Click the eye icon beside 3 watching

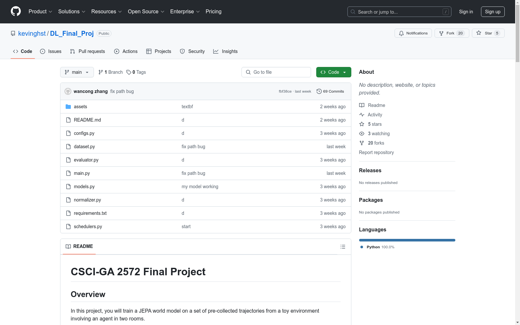pyautogui.click(x=362, y=134)
